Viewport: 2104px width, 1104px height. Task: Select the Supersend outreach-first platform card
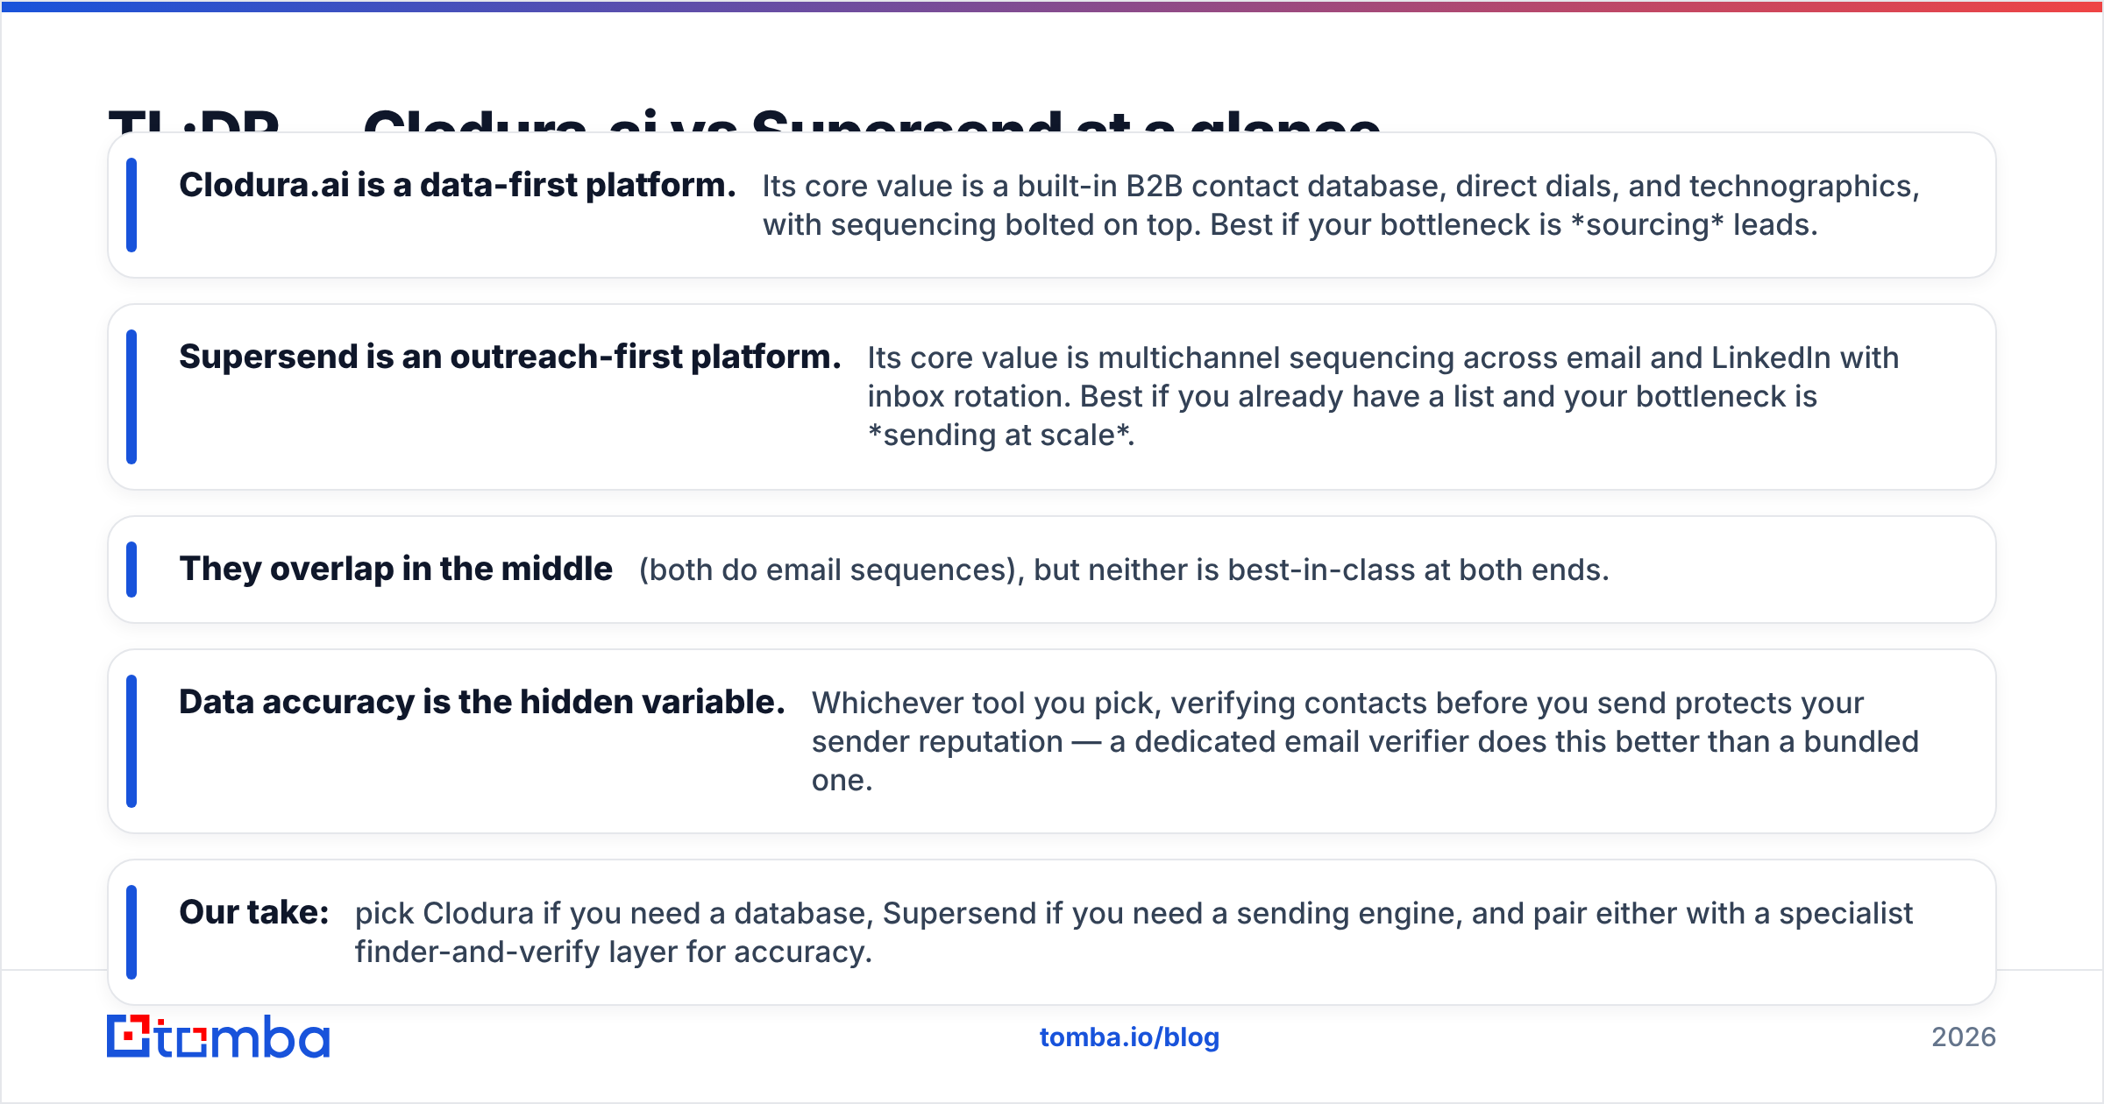pyautogui.click(x=1052, y=397)
